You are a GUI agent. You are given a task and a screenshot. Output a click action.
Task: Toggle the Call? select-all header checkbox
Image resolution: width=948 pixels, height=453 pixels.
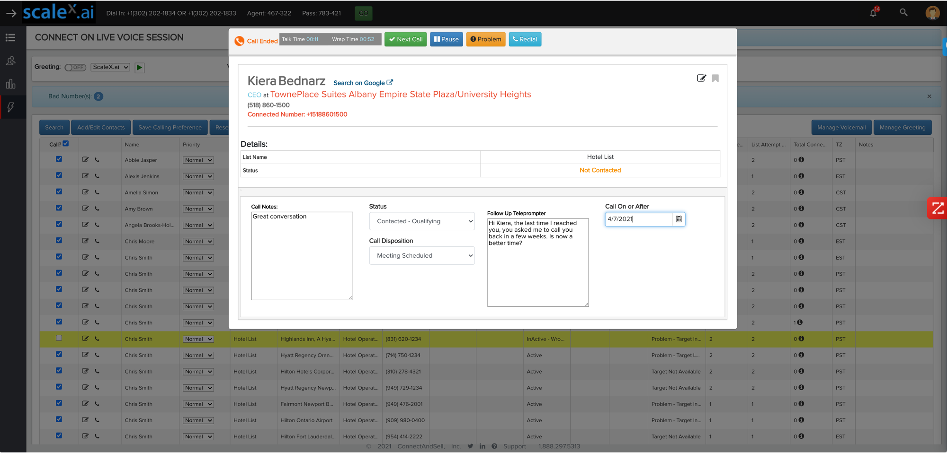[x=66, y=144]
